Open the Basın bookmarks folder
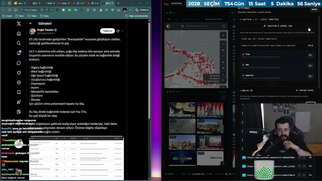The width and height of the screenshot is (322, 181). 20,16
